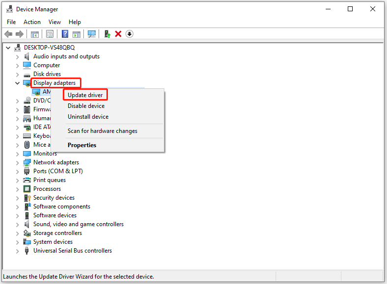Click the Disk drives icon
This screenshot has width=387, height=284.
click(x=27, y=75)
